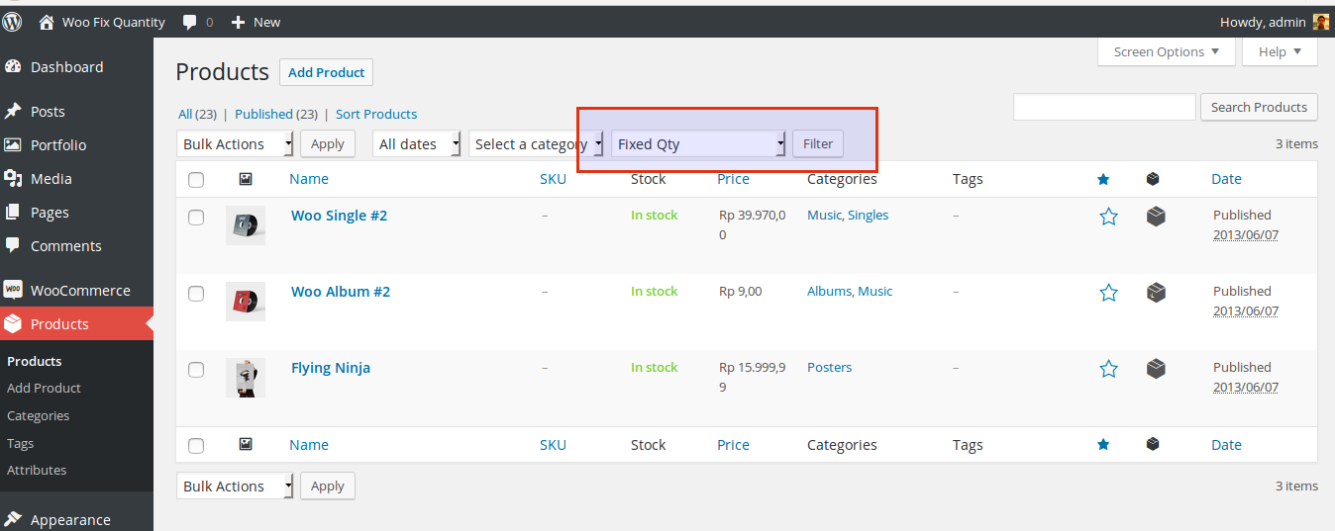Open the Woo Album #2 product thumbnail
This screenshot has height=531, width=1335.
tap(246, 302)
